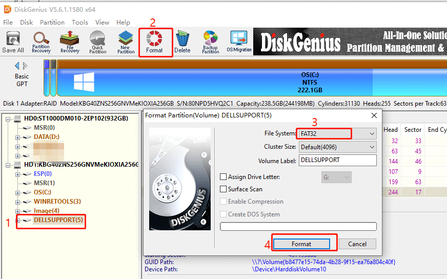This screenshot has width=447, height=279.
Task: Select the Quick Partition icon
Action: (x=98, y=42)
